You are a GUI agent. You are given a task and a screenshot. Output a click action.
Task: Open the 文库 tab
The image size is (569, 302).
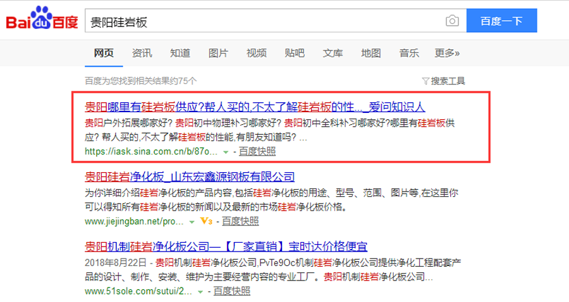point(333,53)
